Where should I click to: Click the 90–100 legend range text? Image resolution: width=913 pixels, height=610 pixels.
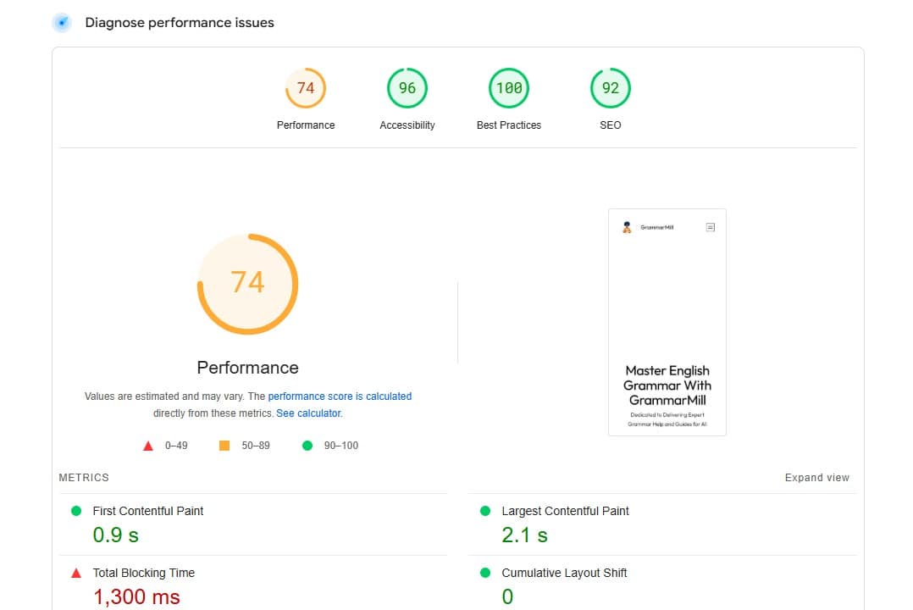(341, 446)
